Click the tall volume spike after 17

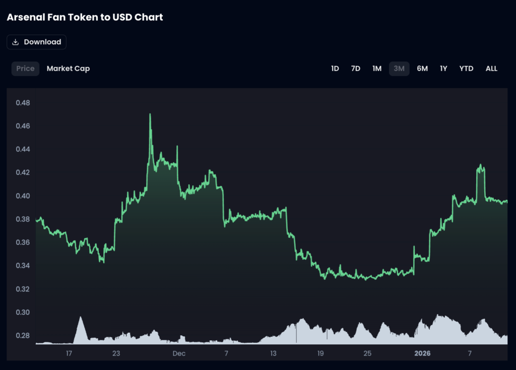[80, 318]
